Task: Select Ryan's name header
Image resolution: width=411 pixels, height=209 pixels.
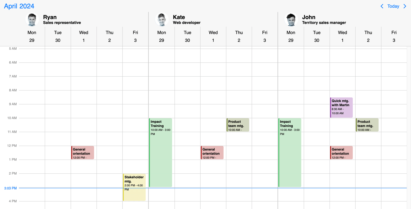Action: (50, 17)
